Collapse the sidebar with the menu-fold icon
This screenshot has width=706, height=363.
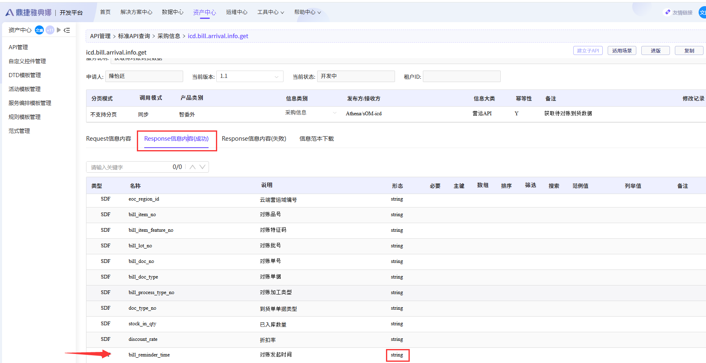pyautogui.click(x=67, y=30)
